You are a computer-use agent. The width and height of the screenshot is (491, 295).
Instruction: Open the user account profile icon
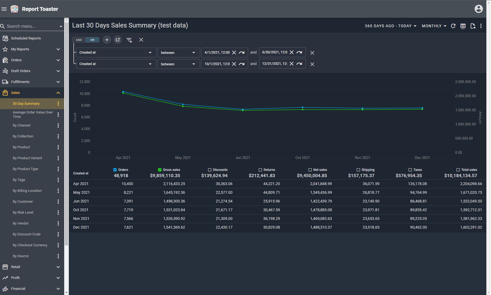coord(478,9)
